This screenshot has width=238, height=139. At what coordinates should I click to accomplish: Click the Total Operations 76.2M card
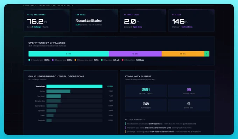[x=47, y=21]
